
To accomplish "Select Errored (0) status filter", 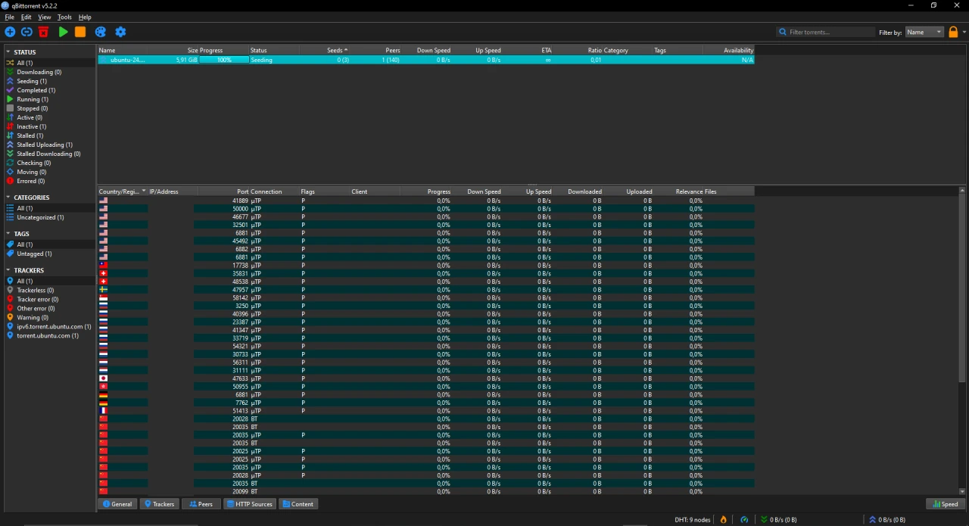I will (31, 181).
